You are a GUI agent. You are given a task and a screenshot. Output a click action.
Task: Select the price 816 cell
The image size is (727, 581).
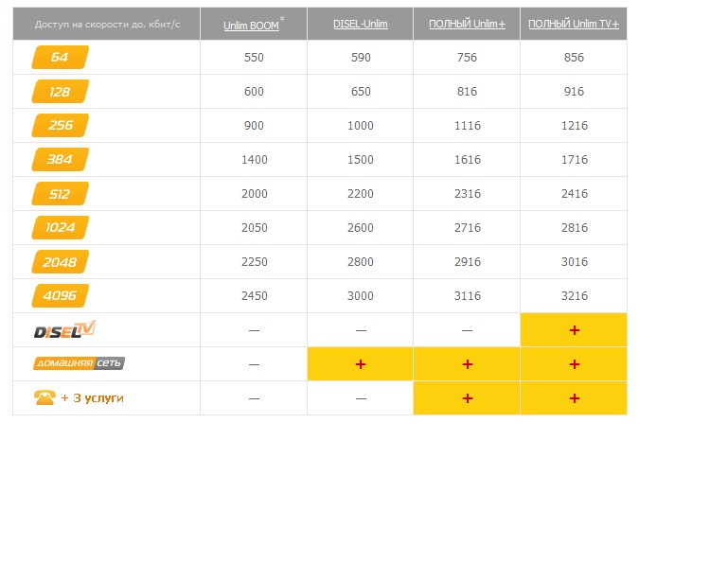[x=467, y=91]
